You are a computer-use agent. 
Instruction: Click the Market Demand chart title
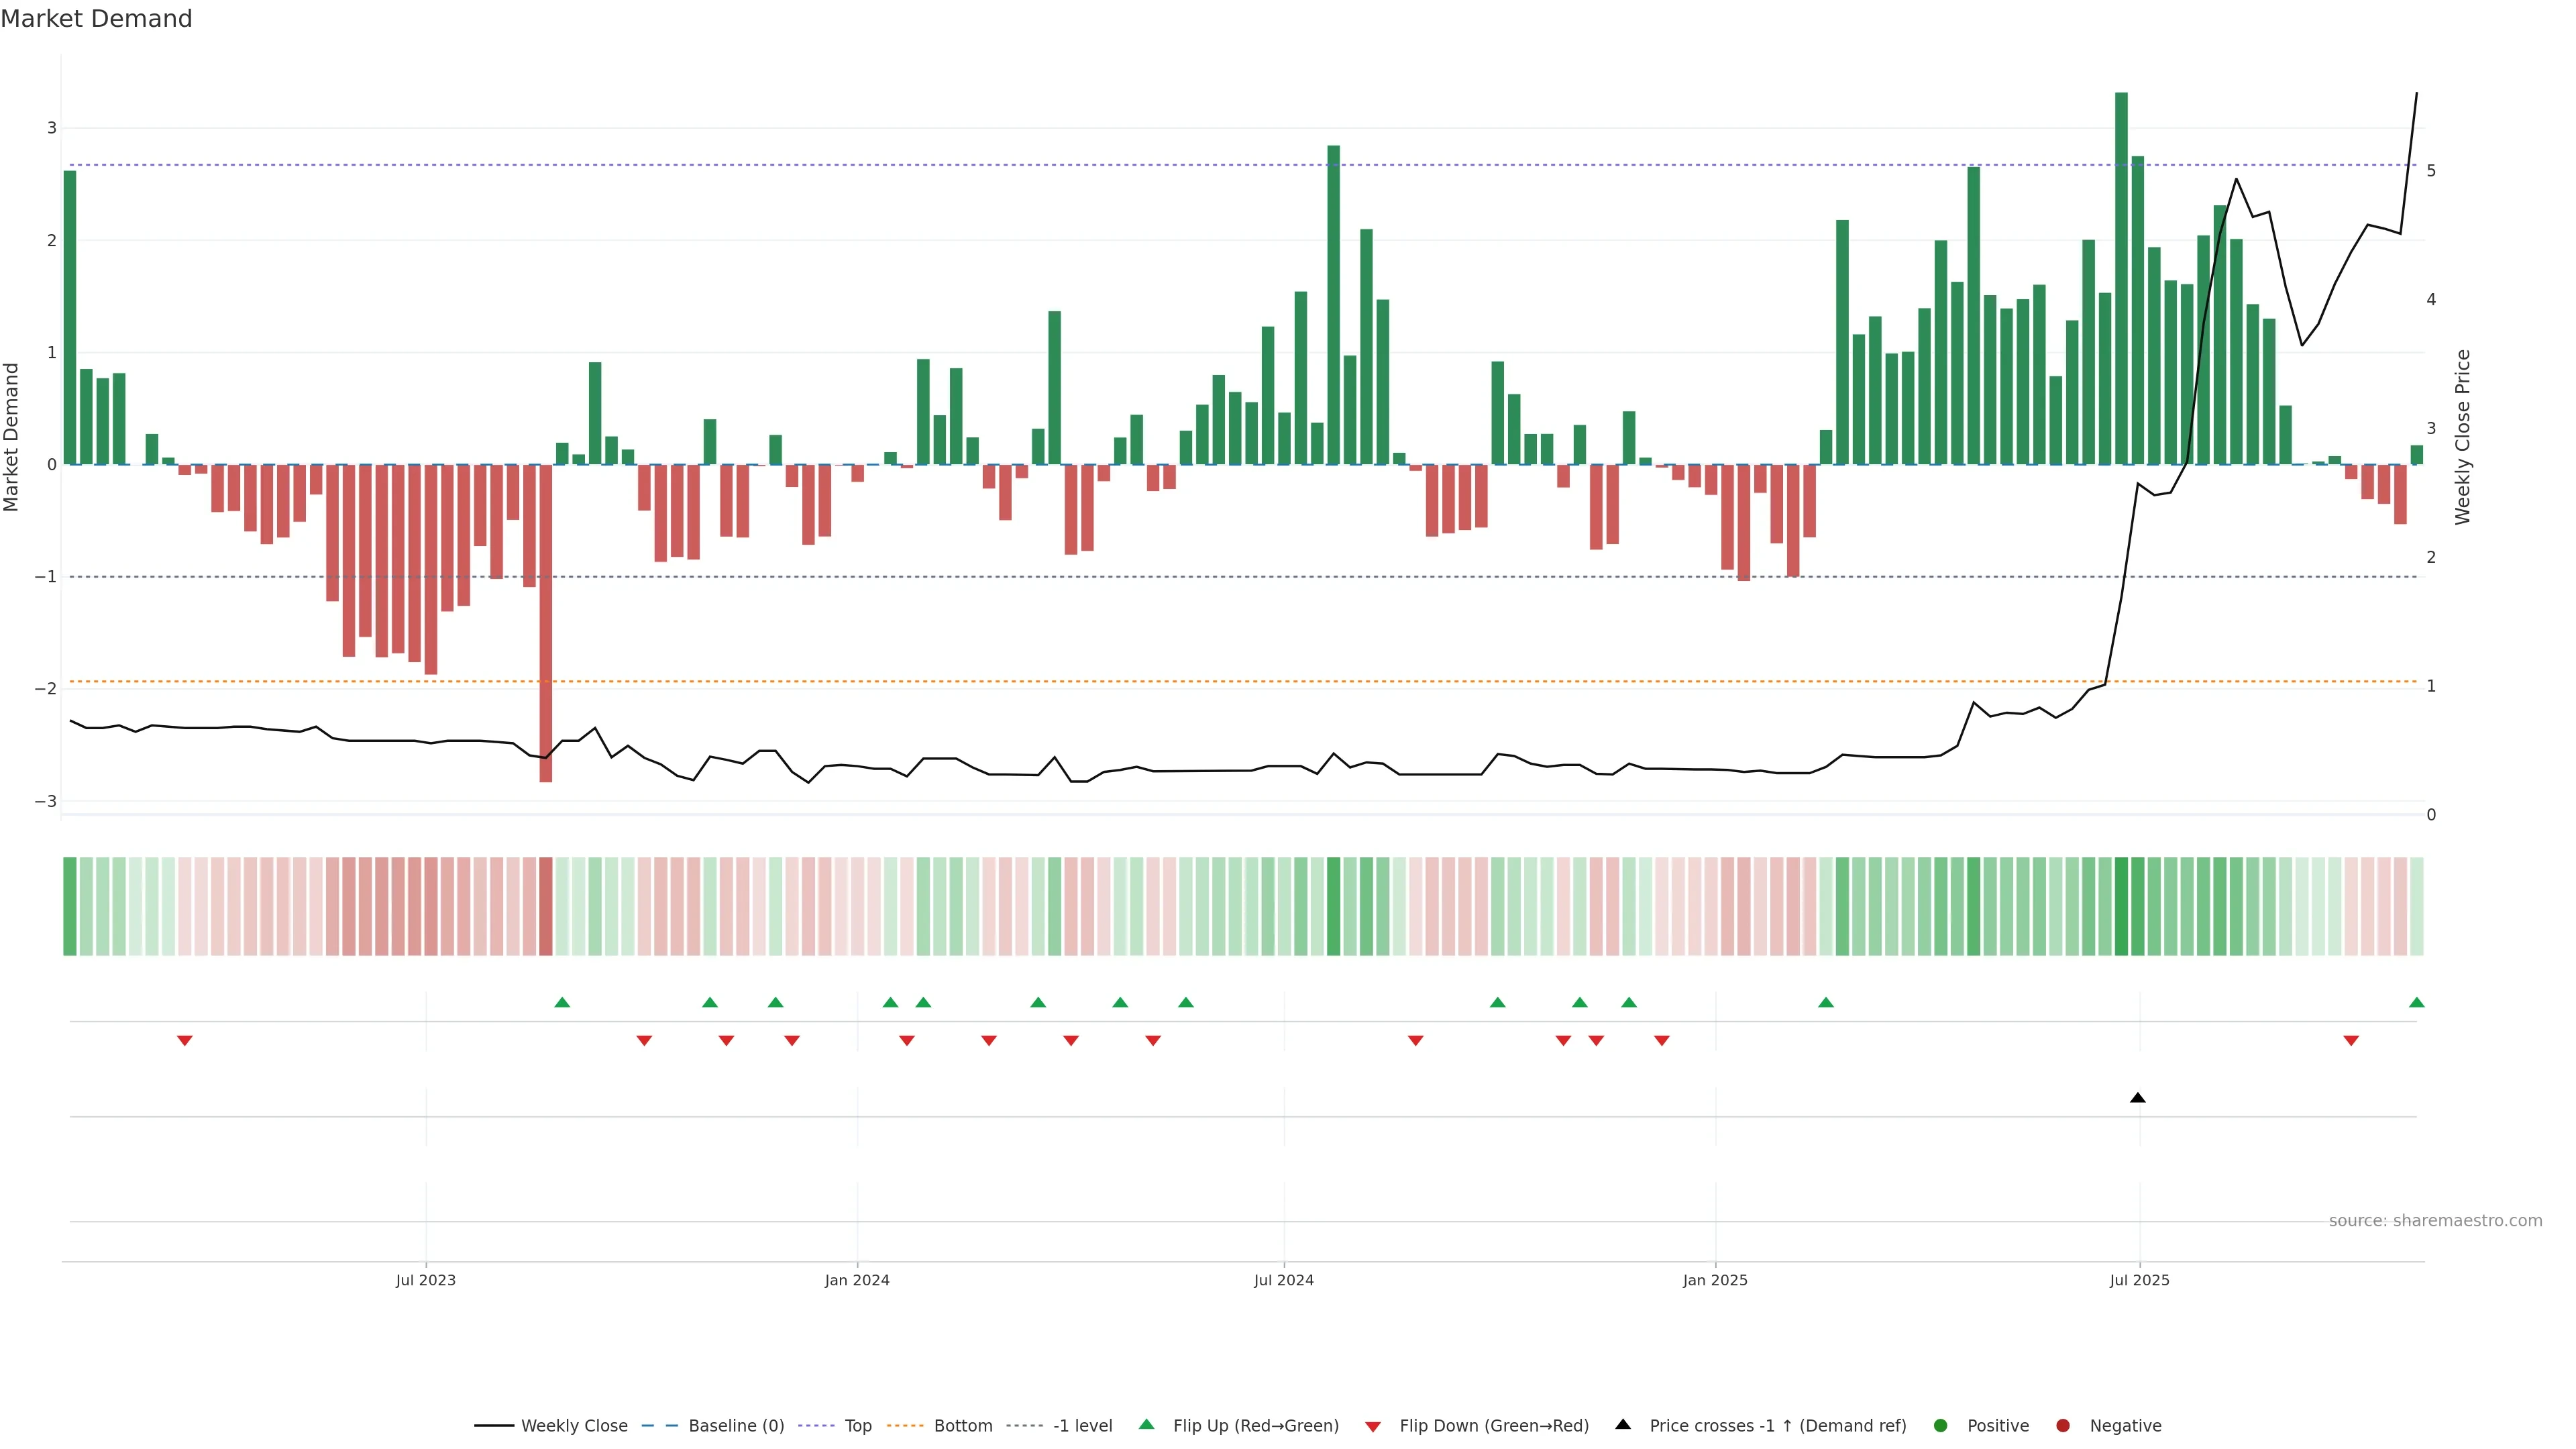tap(96, 19)
